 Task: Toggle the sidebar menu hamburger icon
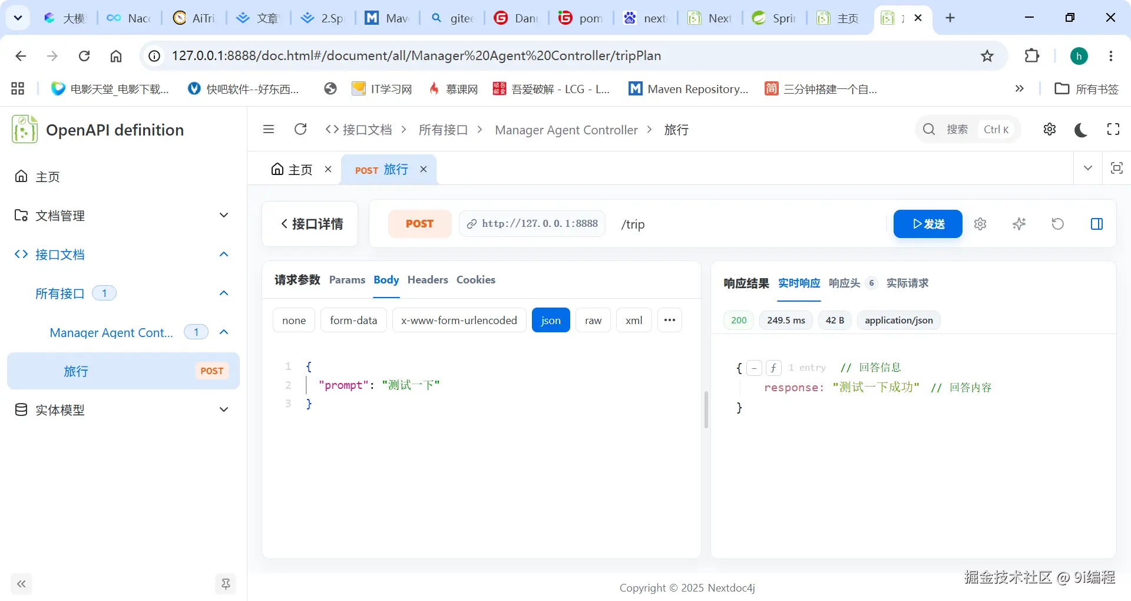[269, 130]
